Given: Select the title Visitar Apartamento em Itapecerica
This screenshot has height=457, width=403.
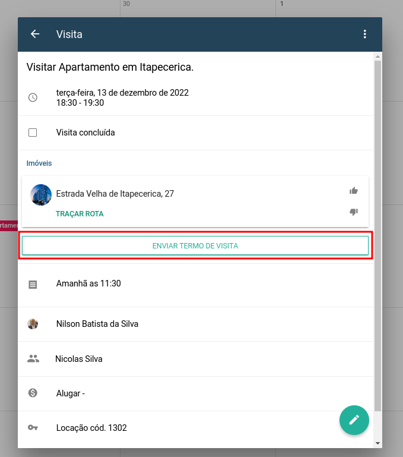Looking at the screenshot, I should [110, 67].
